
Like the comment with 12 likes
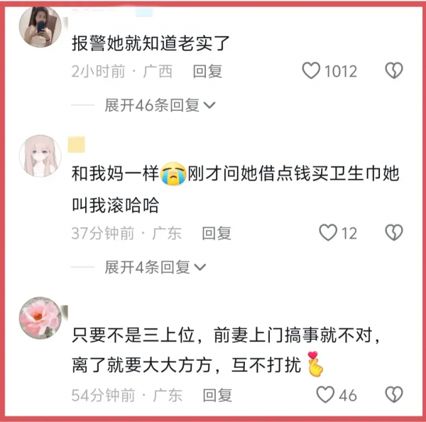tap(328, 232)
